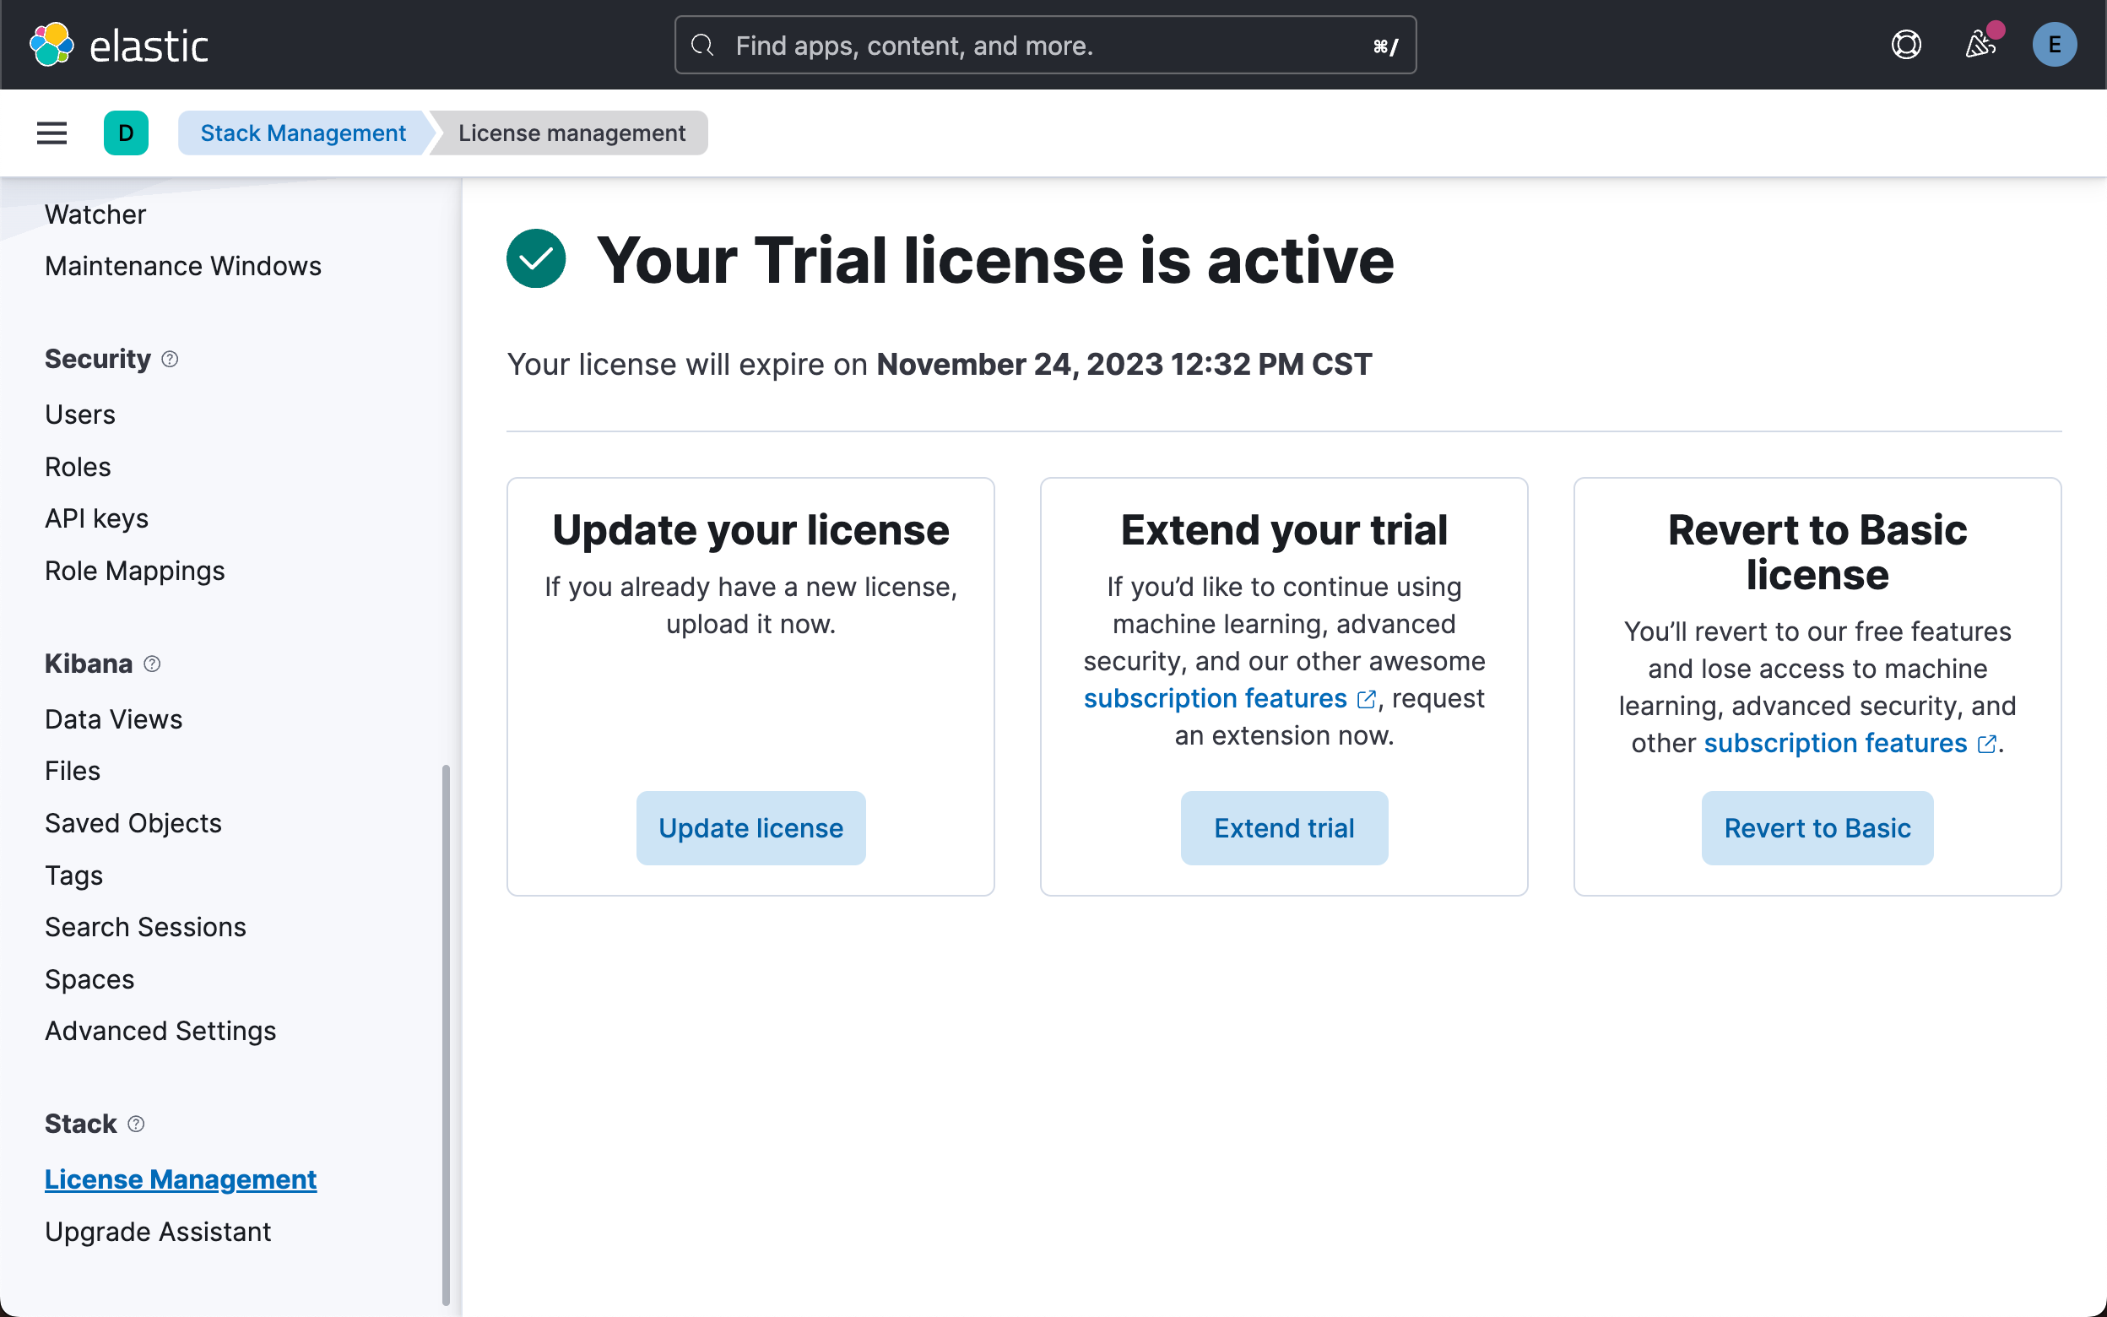Click the Stack section help icon

click(x=137, y=1124)
